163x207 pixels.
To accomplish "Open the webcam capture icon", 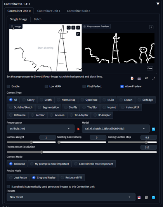I will pyautogui.click(x=139, y=79).
